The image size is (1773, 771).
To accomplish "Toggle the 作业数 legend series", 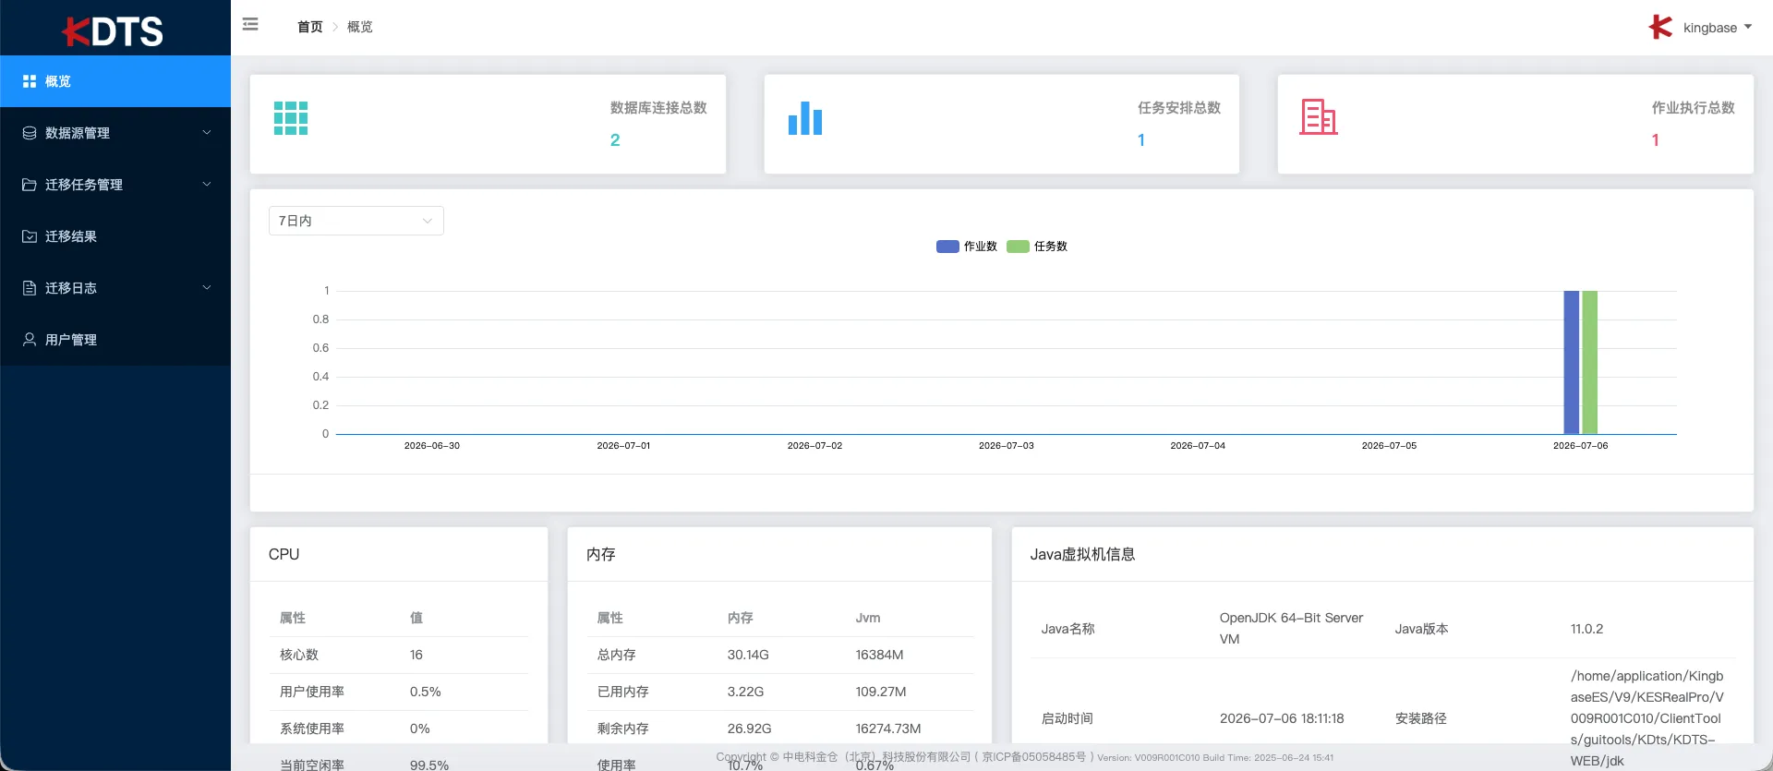I will coord(967,247).
